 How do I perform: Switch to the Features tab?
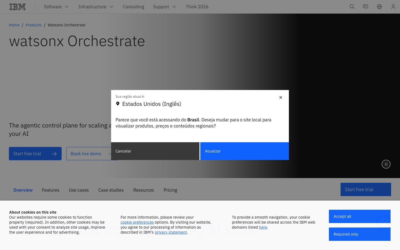[x=51, y=190]
